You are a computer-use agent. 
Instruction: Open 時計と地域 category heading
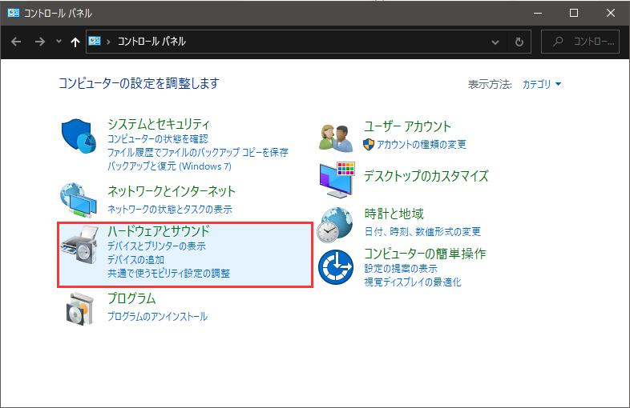(x=394, y=214)
